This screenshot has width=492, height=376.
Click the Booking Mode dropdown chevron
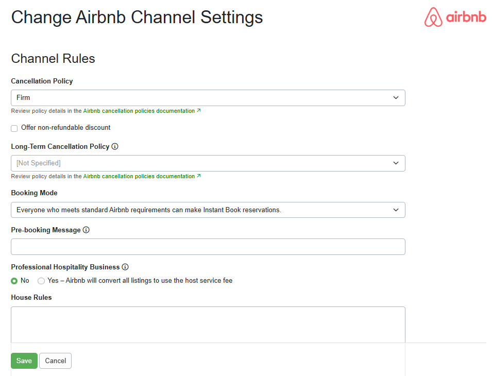point(396,210)
